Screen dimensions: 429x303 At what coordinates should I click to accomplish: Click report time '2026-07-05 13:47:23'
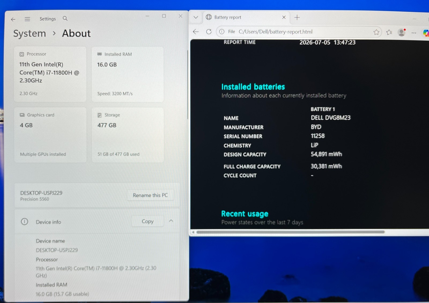click(327, 42)
